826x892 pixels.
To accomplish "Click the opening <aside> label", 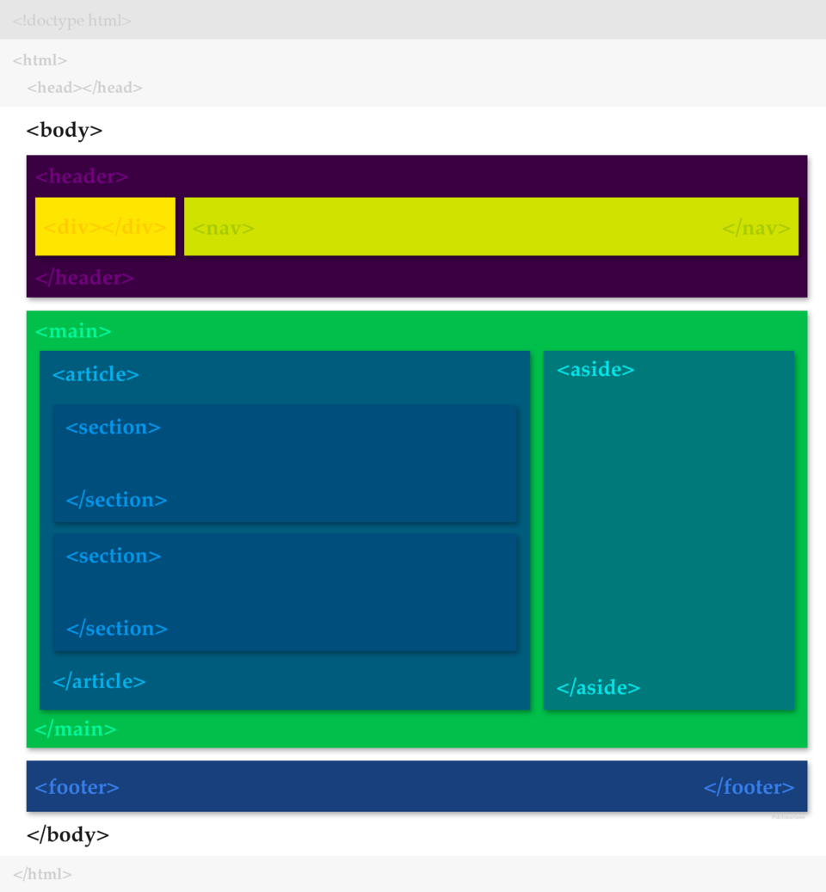I will click(x=595, y=369).
